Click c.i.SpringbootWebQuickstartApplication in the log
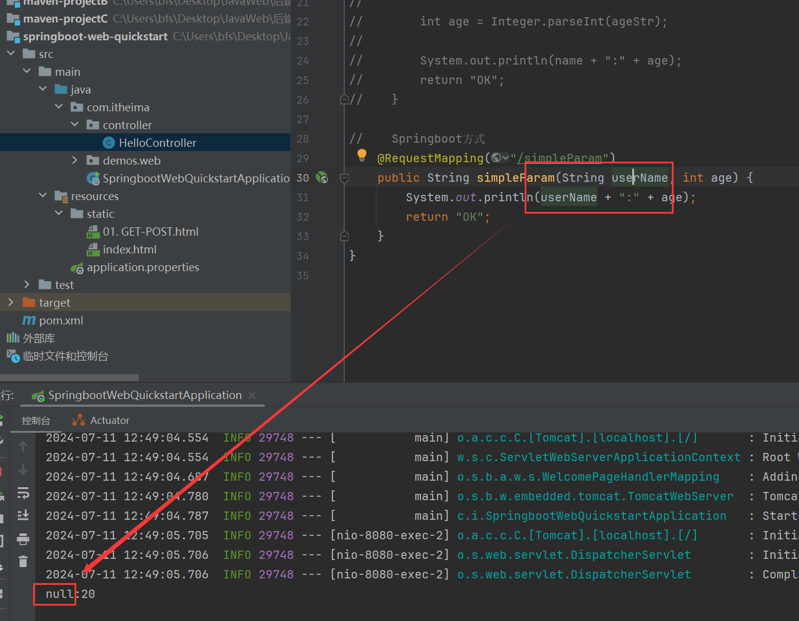The width and height of the screenshot is (799, 621). point(591,516)
